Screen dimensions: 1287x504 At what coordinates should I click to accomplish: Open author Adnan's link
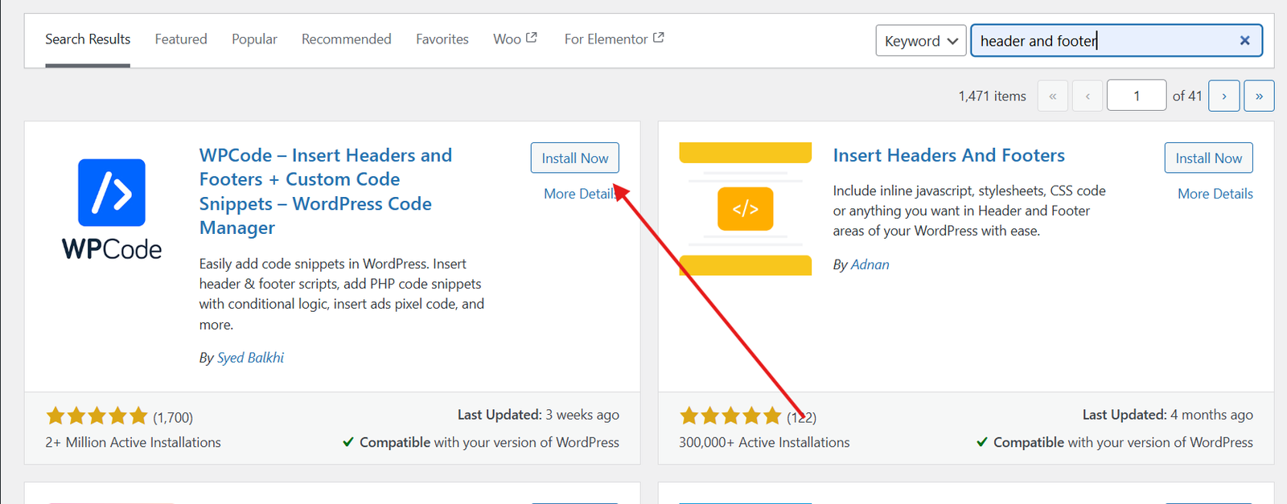pyautogui.click(x=870, y=264)
